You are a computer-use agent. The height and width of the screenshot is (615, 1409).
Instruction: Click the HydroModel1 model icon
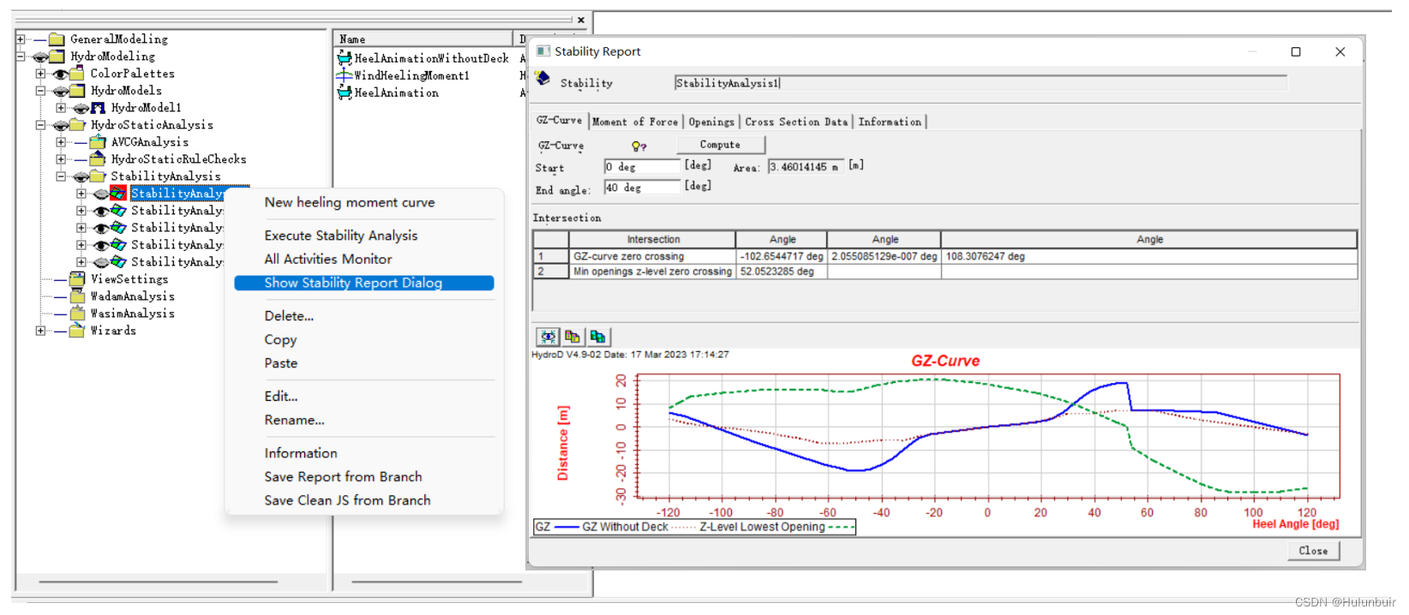98,108
